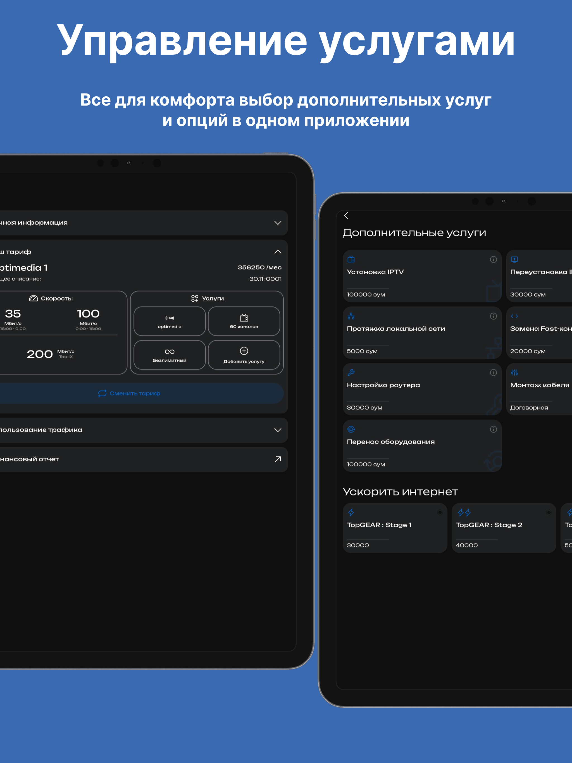Click speedometer icon beside Скорость
This screenshot has height=763, width=572.
(x=34, y=298)
